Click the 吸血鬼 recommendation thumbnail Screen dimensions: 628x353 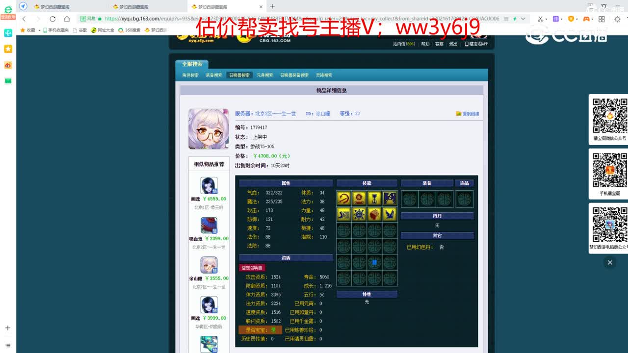click(x=208, y=226)
